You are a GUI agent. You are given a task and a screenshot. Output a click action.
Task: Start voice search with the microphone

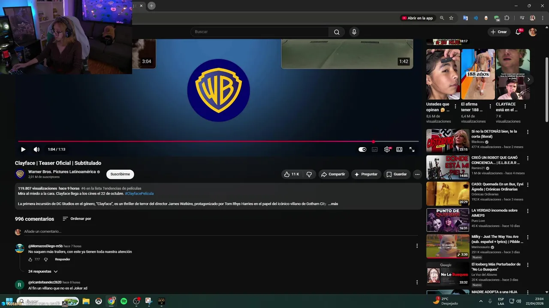click(x=354, y=32)
